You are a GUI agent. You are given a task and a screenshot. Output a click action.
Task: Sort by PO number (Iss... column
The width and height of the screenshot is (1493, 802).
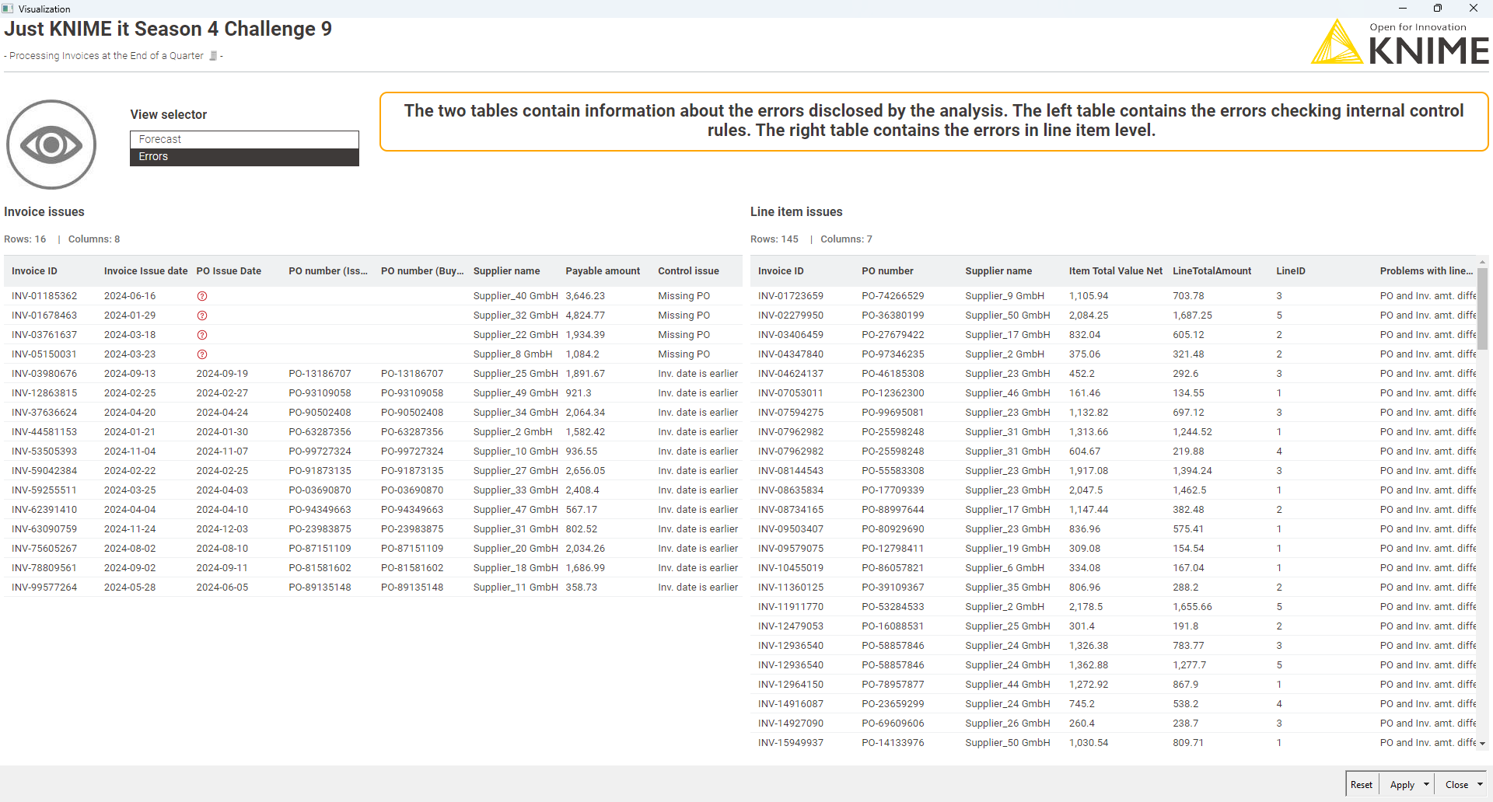pos(328,271)
